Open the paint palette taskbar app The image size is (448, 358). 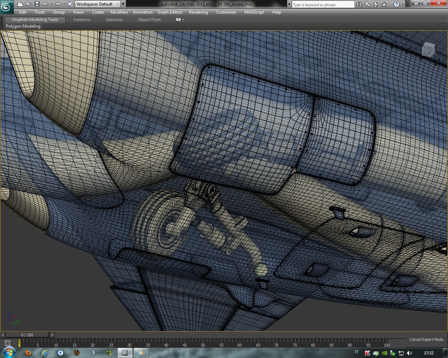tap(141, 353)
